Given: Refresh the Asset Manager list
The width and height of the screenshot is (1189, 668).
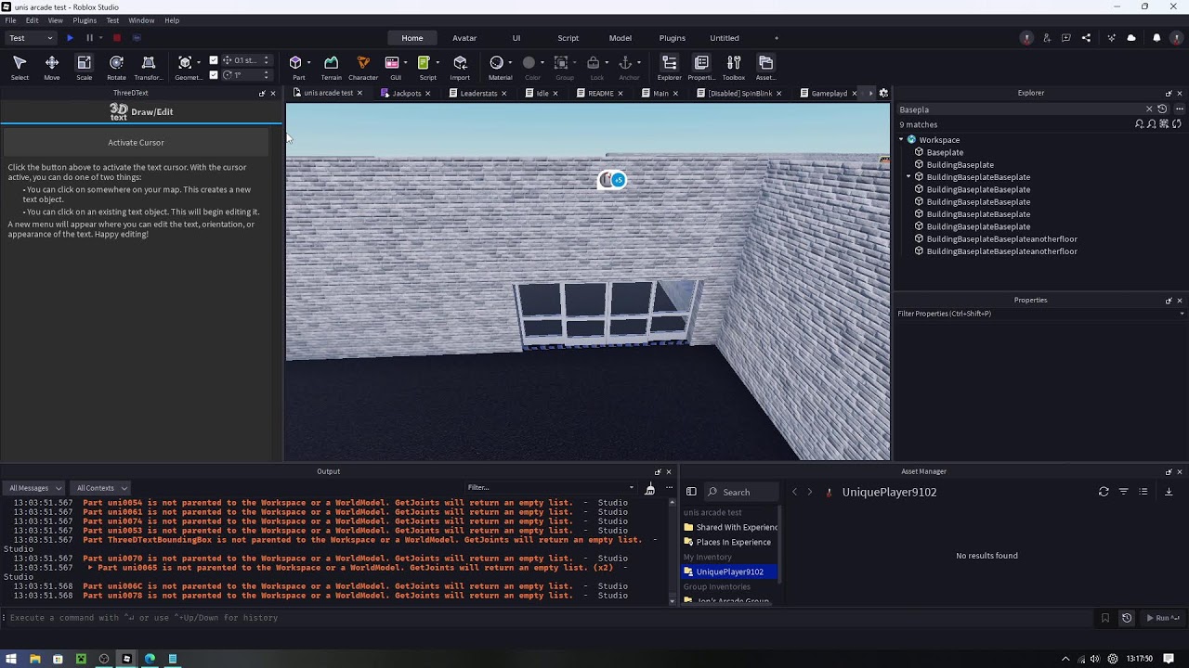Looking at the screenshot, I should (x=1104, y=492).
